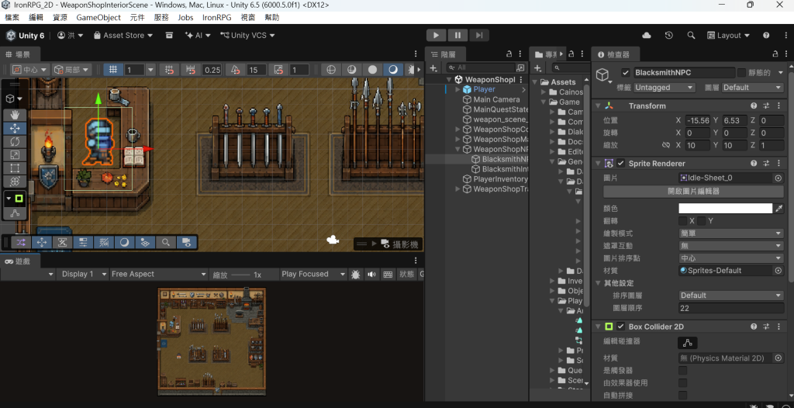Collapse the Transform component foldout

tap(598, 106)
